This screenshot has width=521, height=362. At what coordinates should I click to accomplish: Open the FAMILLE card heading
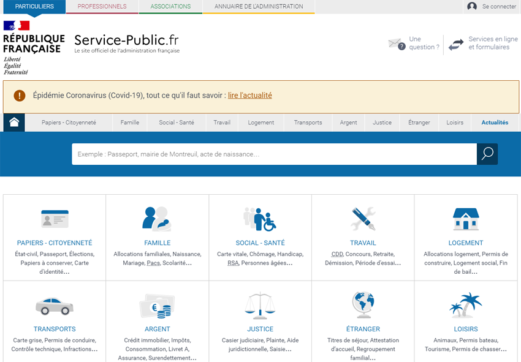(157, 243)
